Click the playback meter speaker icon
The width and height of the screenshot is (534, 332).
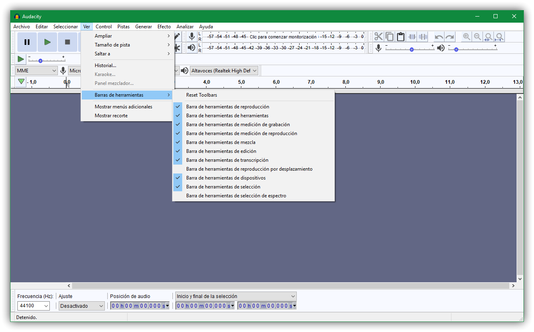tap(192, 48)
